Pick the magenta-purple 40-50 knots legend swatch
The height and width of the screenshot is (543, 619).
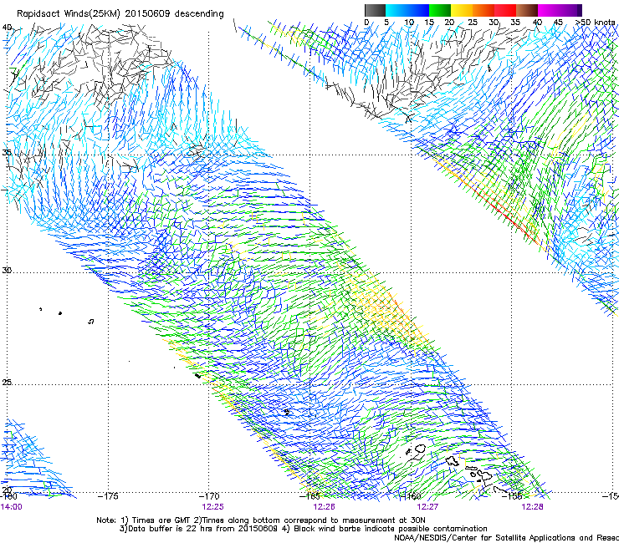pos(560,10)
